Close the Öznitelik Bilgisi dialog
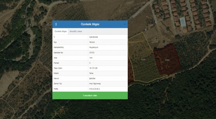Image resolution: width=216 pixels, height=119 pixels. coord(125,24)
